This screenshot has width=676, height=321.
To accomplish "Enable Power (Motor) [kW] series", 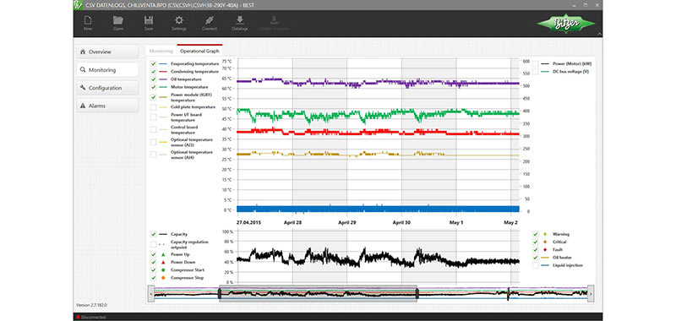I will [x=536, y=63].
